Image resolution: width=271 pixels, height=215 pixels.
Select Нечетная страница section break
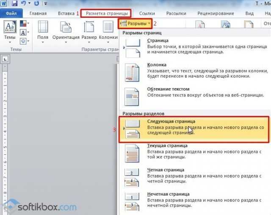tap(195, 202)
